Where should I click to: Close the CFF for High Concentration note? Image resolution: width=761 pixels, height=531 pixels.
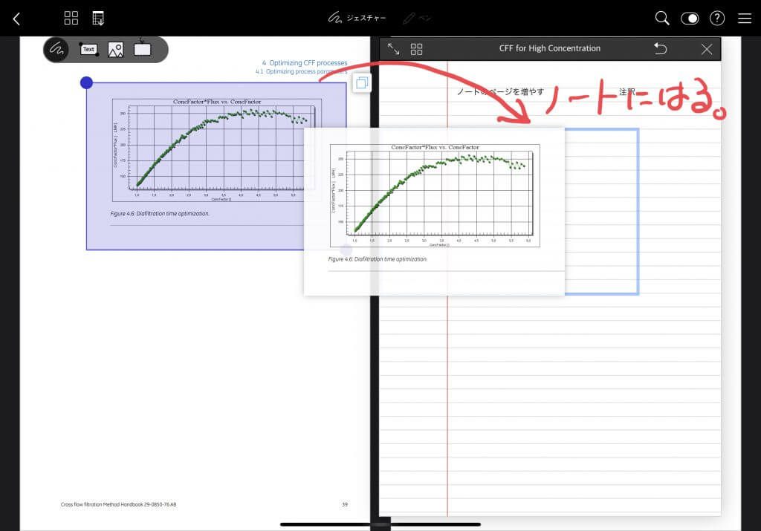coord(707,49)
